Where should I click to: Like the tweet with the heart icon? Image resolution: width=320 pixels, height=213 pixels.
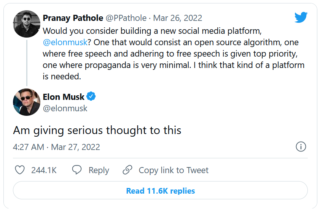19,170
